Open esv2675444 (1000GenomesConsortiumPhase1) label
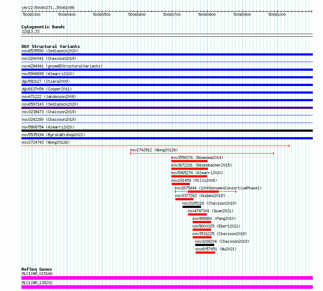Viewport: 323px width, 291px height. [218, 188]
